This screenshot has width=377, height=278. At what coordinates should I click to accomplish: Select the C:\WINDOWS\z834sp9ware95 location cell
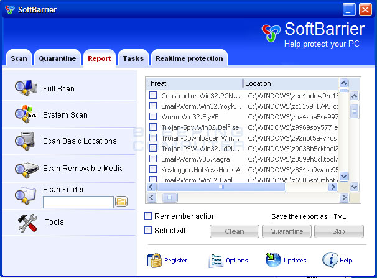293,170
